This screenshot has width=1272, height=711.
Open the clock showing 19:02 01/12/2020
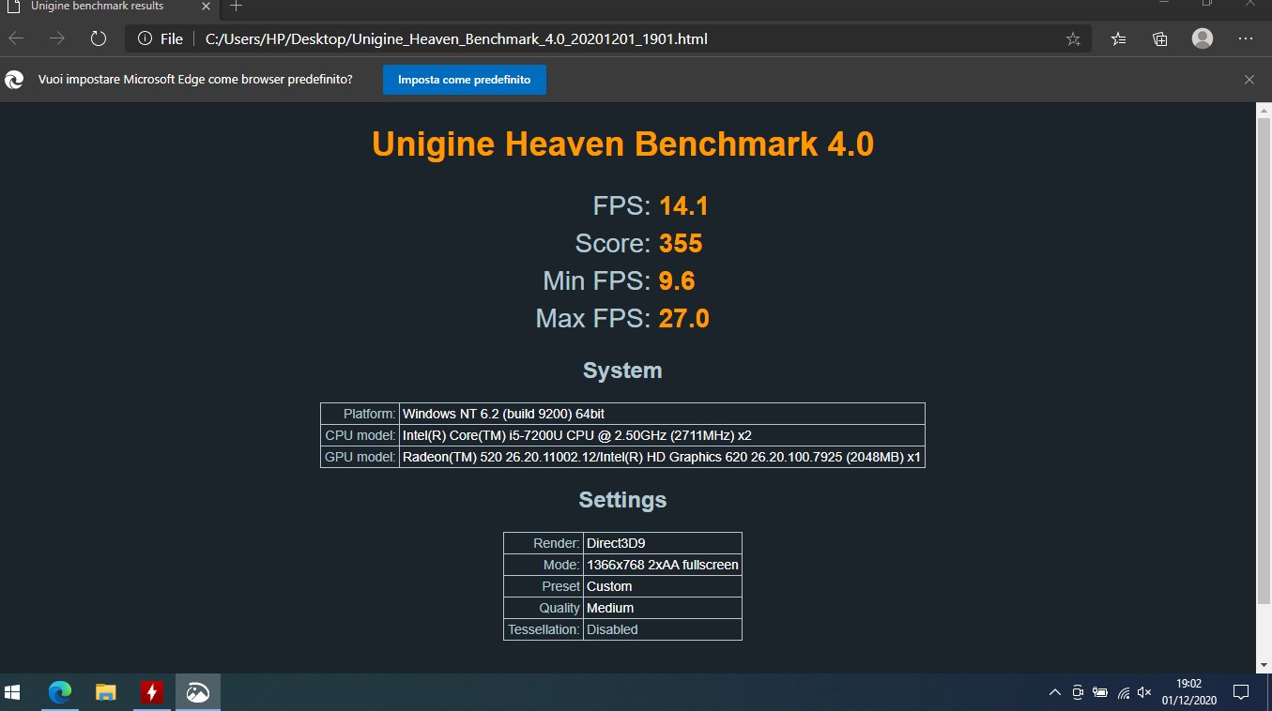coord(1188,692)
